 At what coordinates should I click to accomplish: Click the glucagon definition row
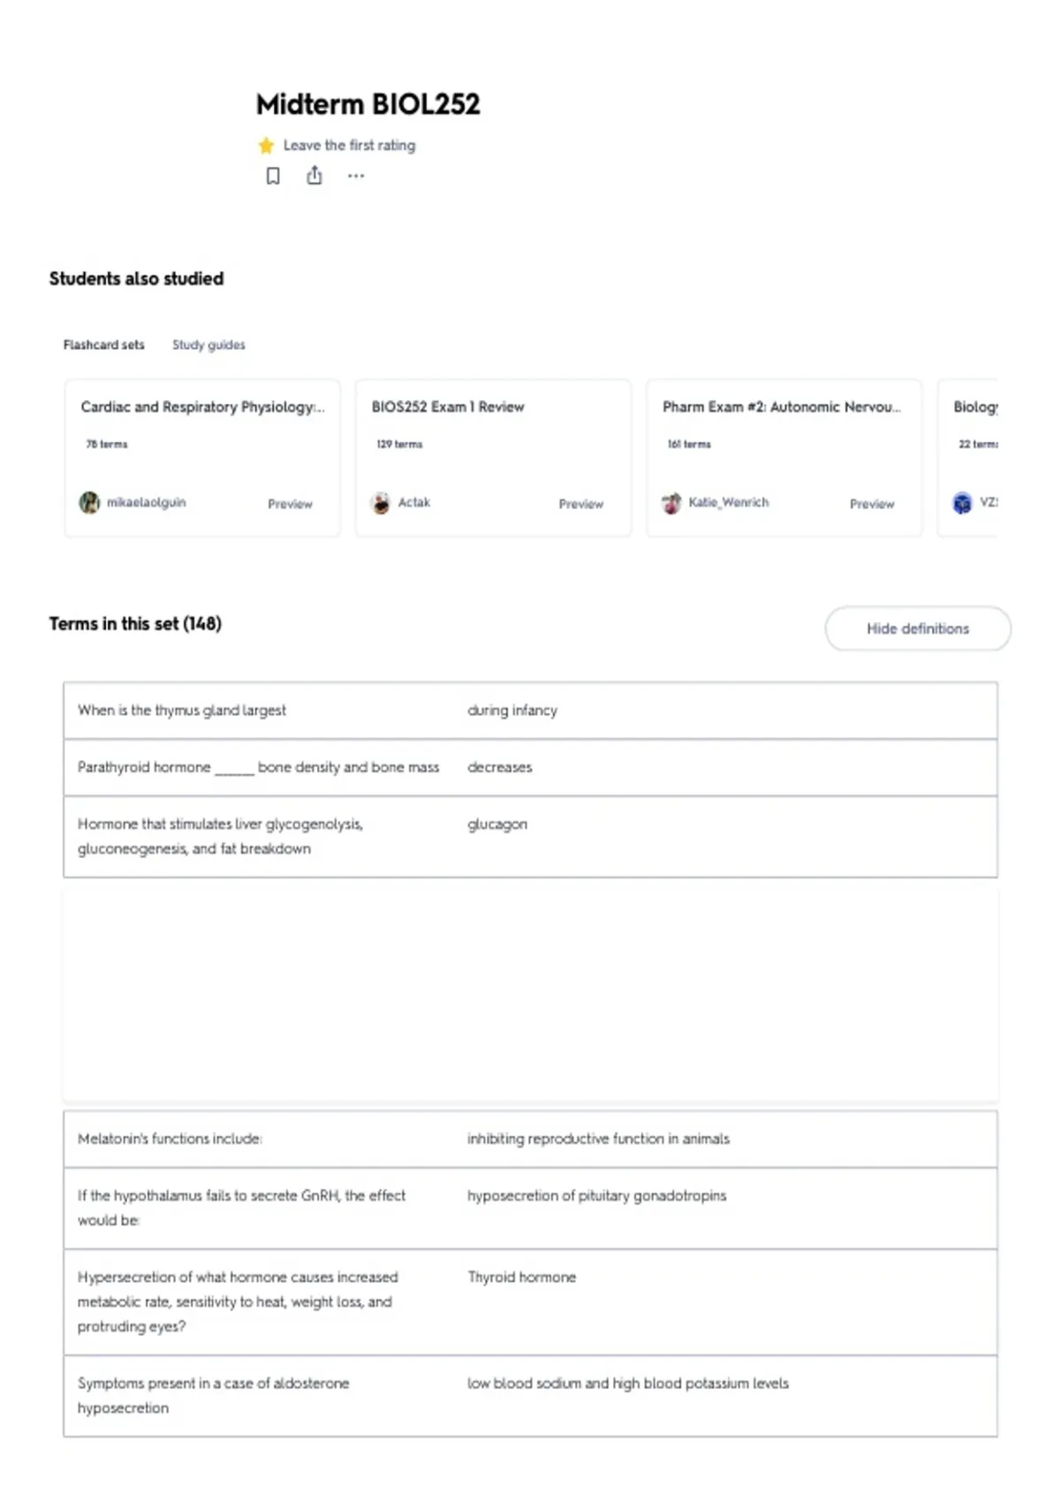[x=530, y=837]
